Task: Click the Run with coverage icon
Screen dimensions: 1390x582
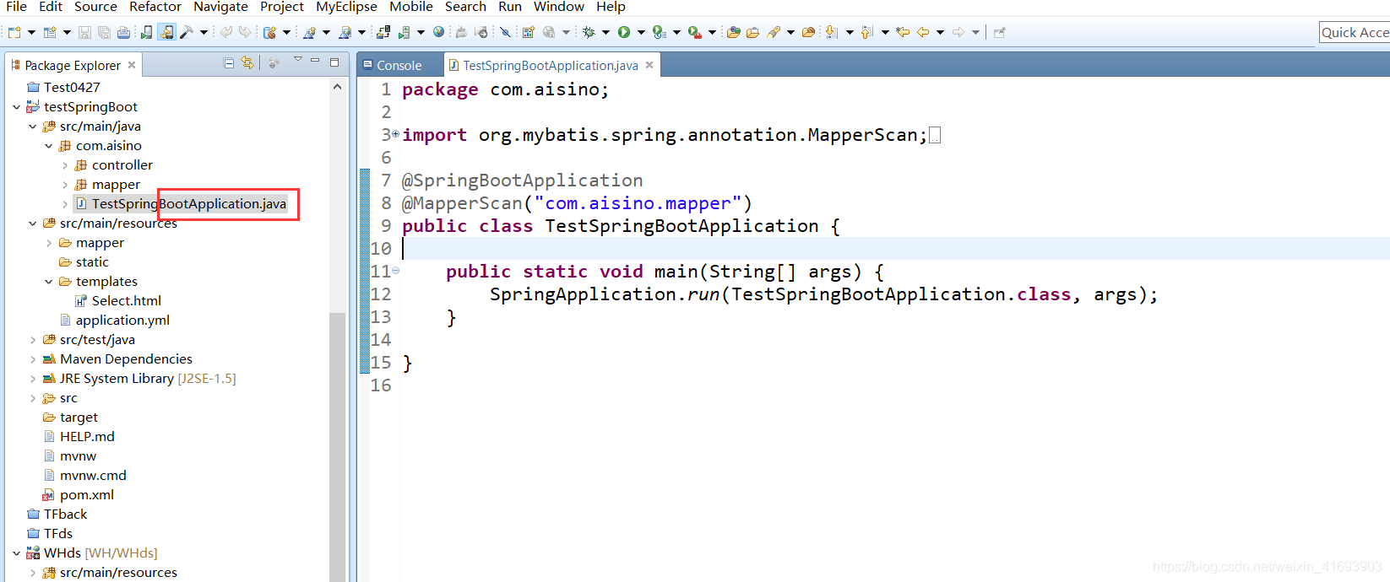Action: [x=660, y=32]
